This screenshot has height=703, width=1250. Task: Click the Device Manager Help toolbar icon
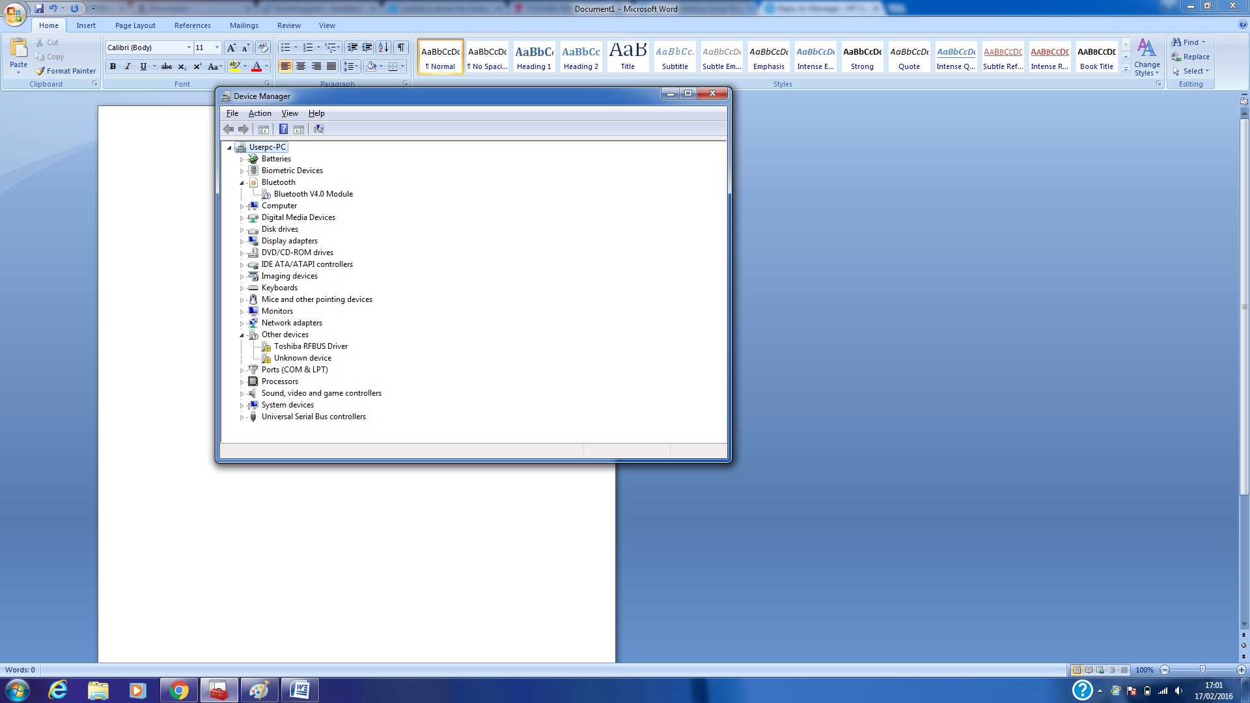point(283,129)
